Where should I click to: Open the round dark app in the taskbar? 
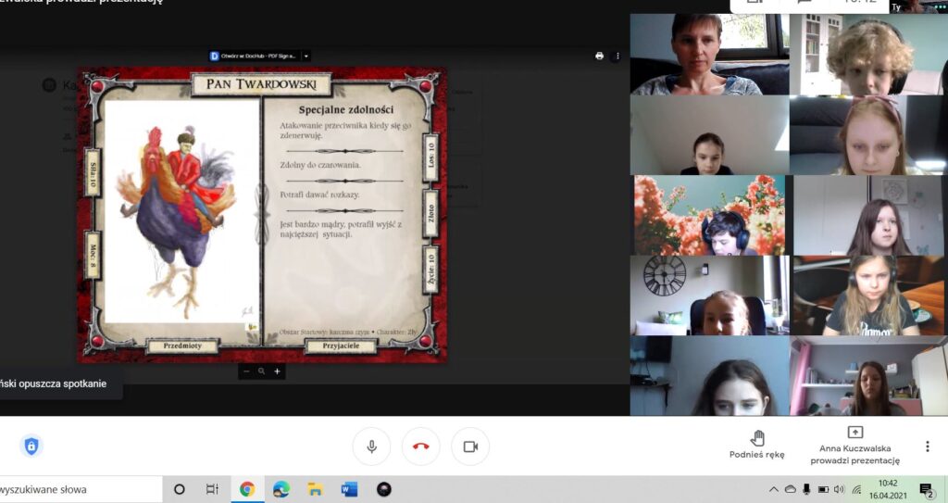click(x=384, y=489)
